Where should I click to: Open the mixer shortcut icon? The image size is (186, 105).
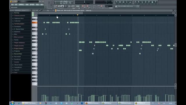coord(130,2)
